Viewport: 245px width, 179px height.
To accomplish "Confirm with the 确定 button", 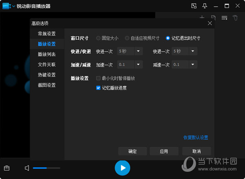I will point(132,151).
